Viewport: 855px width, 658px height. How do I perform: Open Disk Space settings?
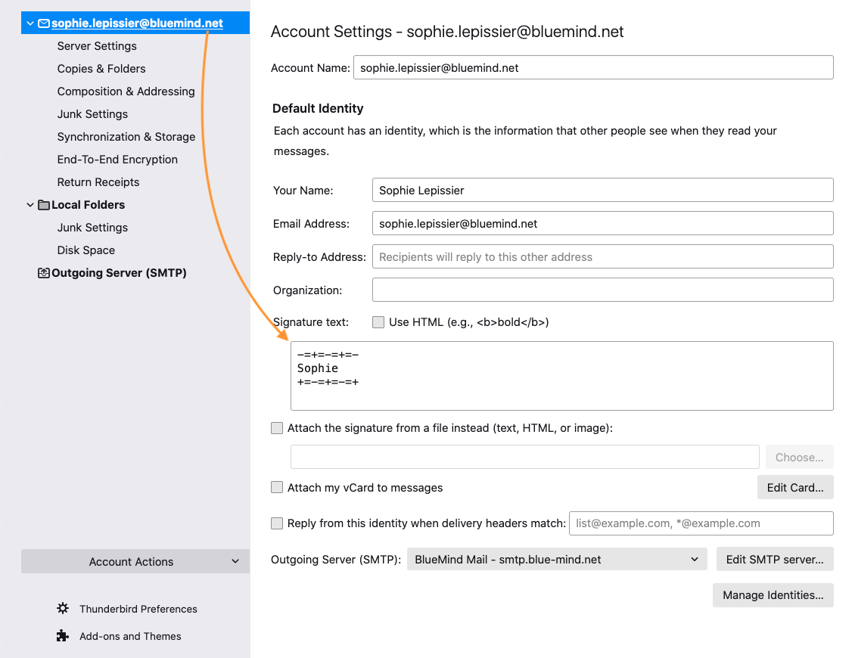(86, 250)
